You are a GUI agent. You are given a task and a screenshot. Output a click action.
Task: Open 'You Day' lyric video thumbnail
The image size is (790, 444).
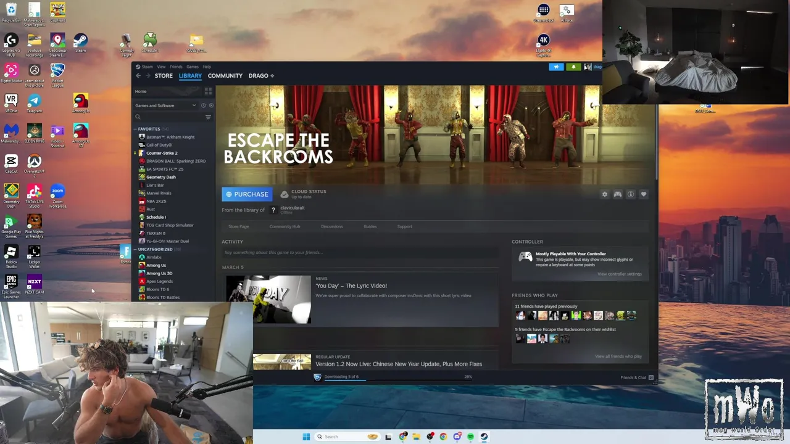point(268,300)
